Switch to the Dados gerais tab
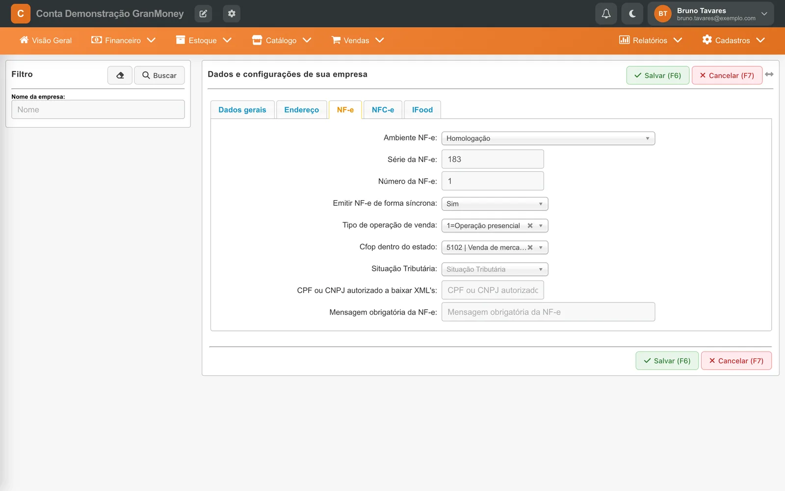 coord(242,110)
